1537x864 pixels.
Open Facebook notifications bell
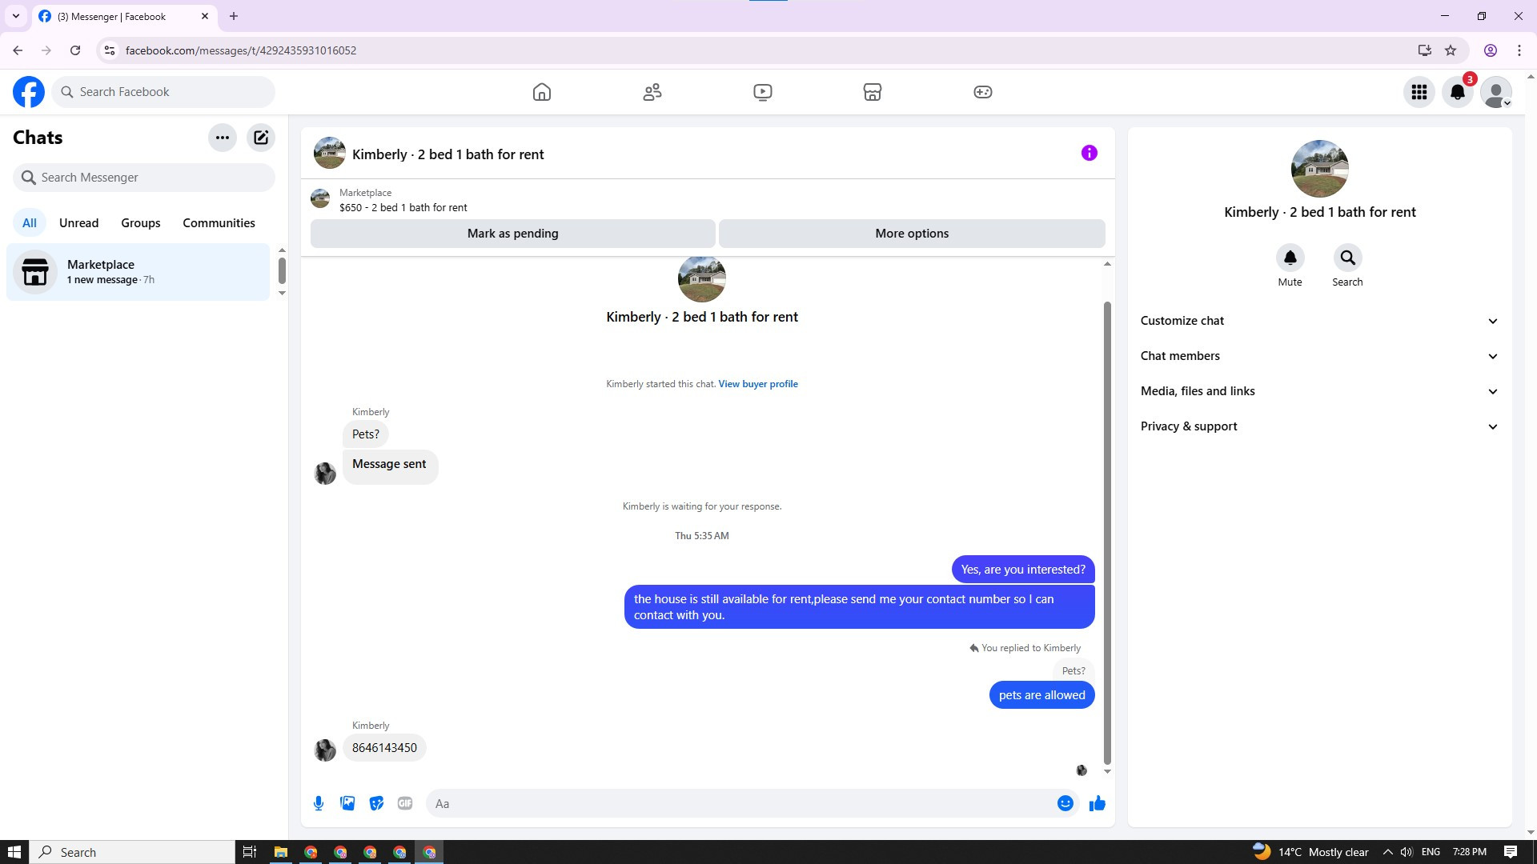pos(1457,92)
